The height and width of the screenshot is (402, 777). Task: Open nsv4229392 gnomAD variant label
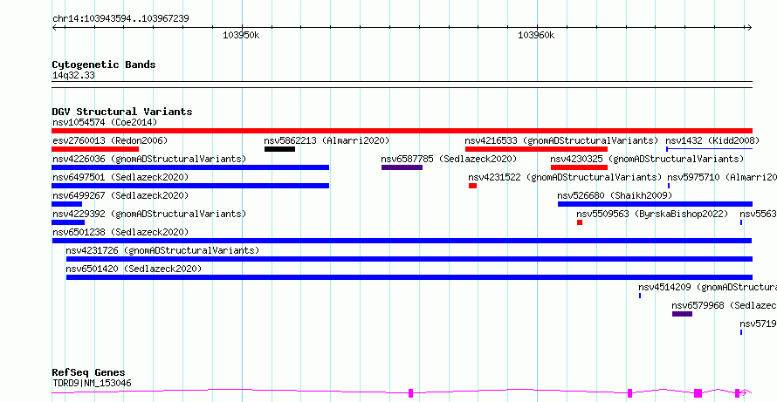(x=149, y=214)
